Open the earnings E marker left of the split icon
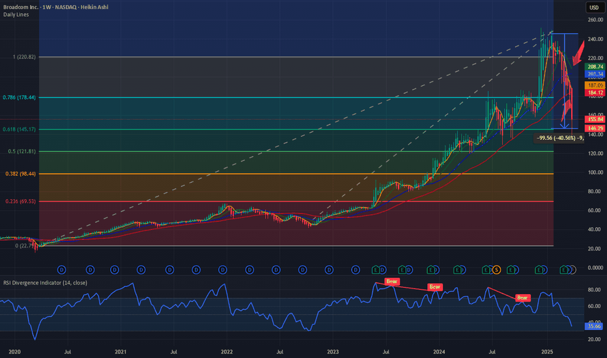Image resolution: width=607 pixels, height=358 pixels. 485,269
